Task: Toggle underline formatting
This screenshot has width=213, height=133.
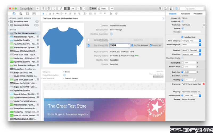Action: point(50,14)
